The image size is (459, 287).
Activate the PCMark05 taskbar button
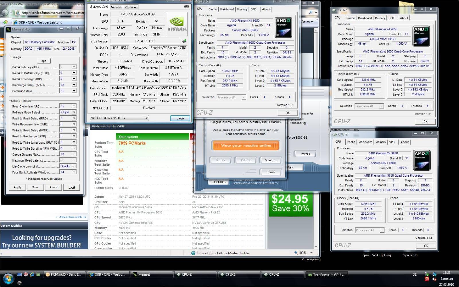pos(64,274)
